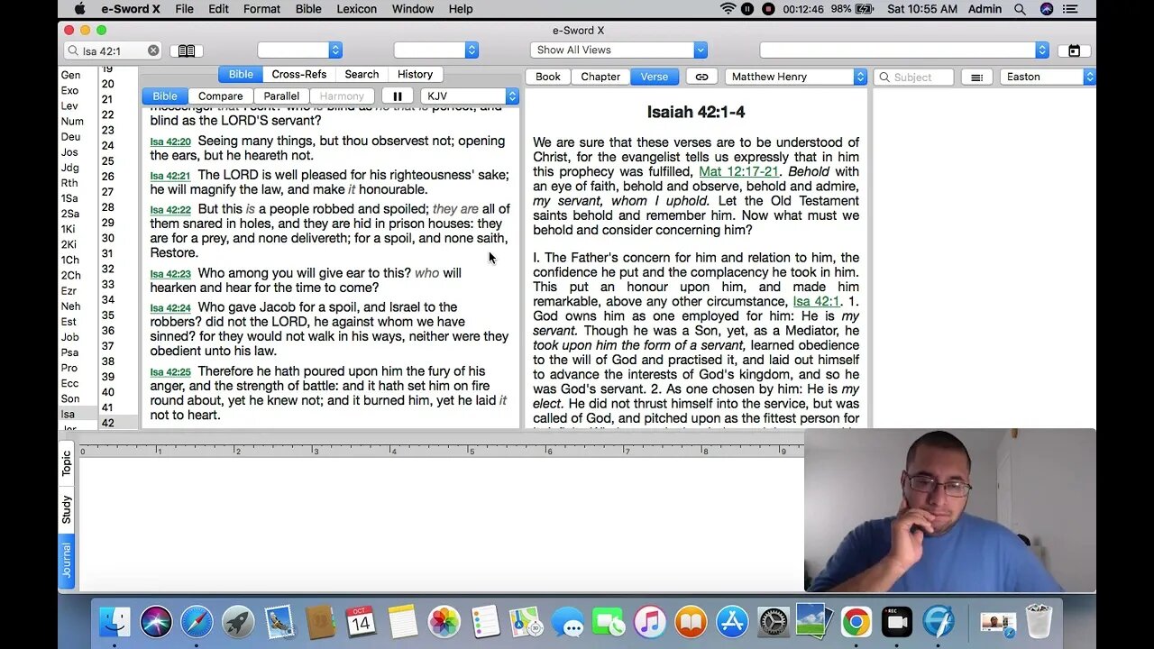Follow the Isa 42:1 link in commentary

pyautogui.click(x=816, y=301)
